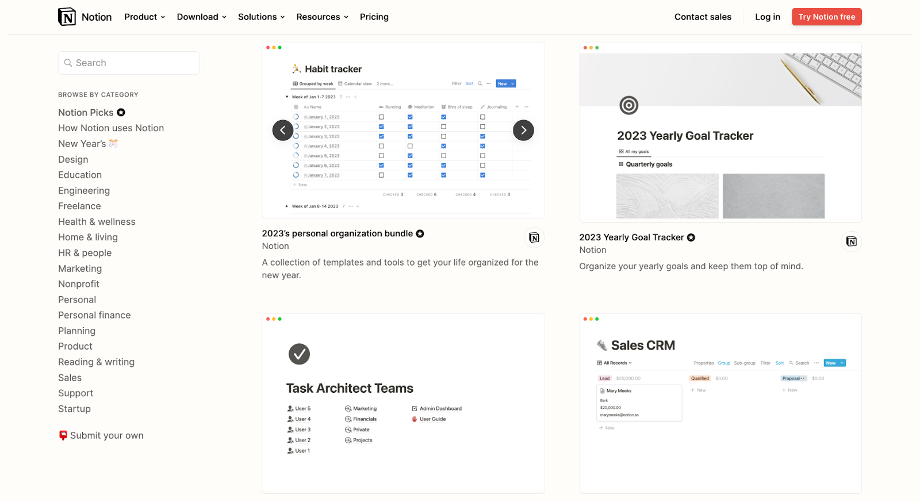
Task: Browse the Education category
Action: [x=80, y=175]
